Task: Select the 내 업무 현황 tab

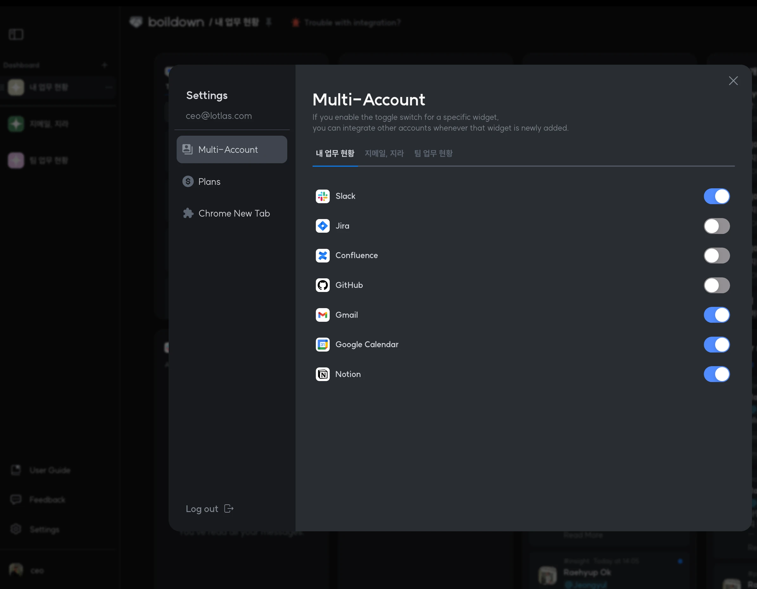Action: point(335,153)
